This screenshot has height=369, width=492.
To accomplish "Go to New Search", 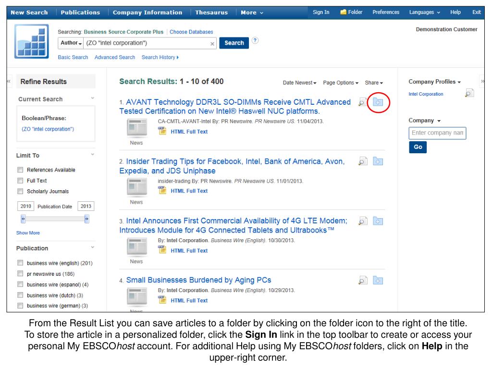I will click(x=29, y=12).
